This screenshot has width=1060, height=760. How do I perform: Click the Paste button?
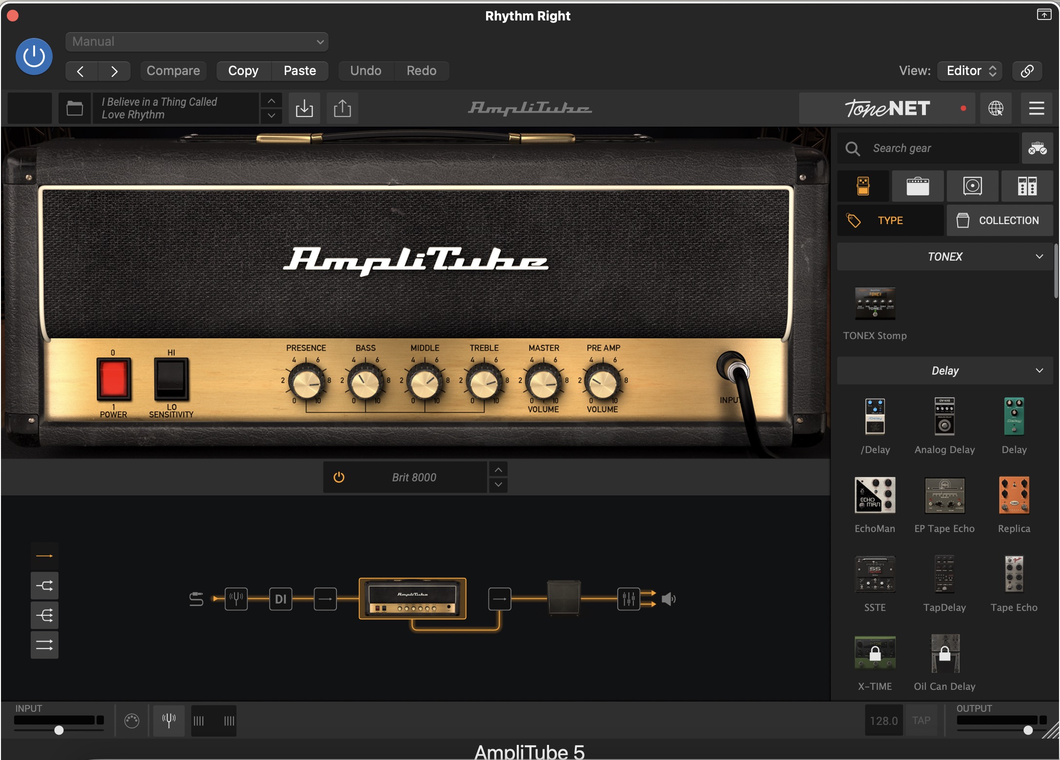[300, 71]
